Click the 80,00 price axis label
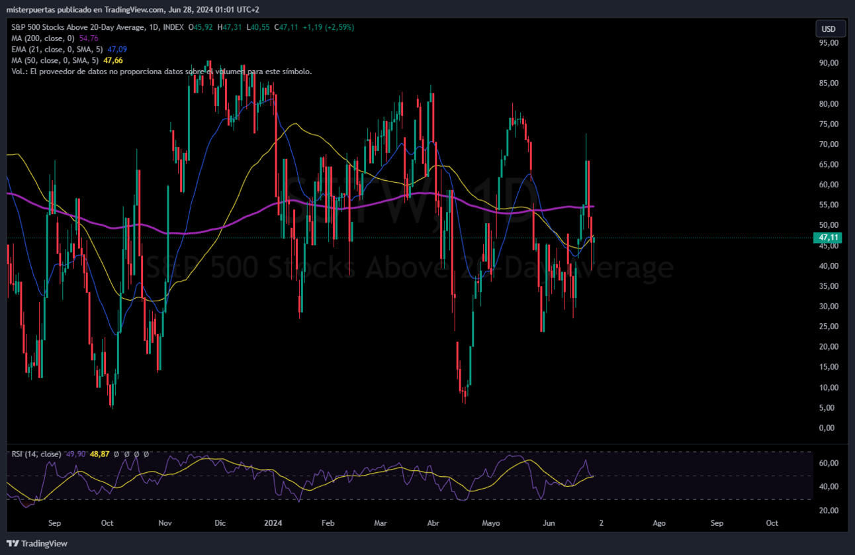The height and width of the screenshot is (555, 855). pos(829,104)
